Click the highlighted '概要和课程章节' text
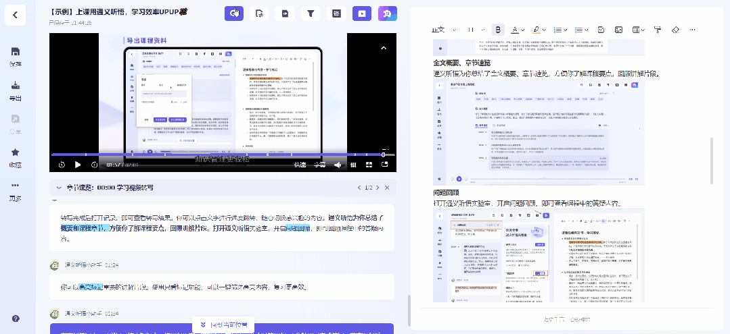 click(x=85, y=228)
